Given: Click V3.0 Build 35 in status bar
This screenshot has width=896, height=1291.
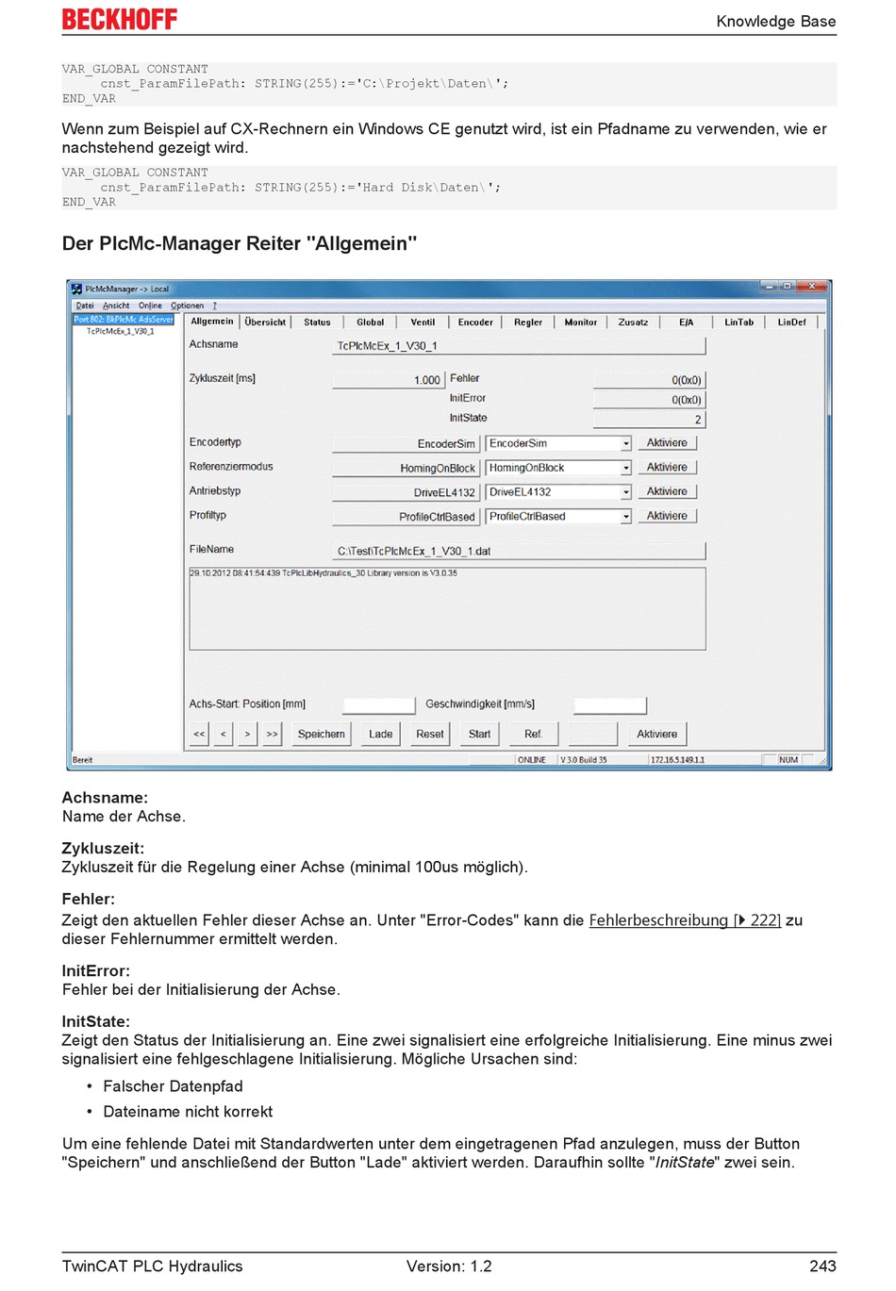Looking at the screenshot, I should (x=585, y=760).
